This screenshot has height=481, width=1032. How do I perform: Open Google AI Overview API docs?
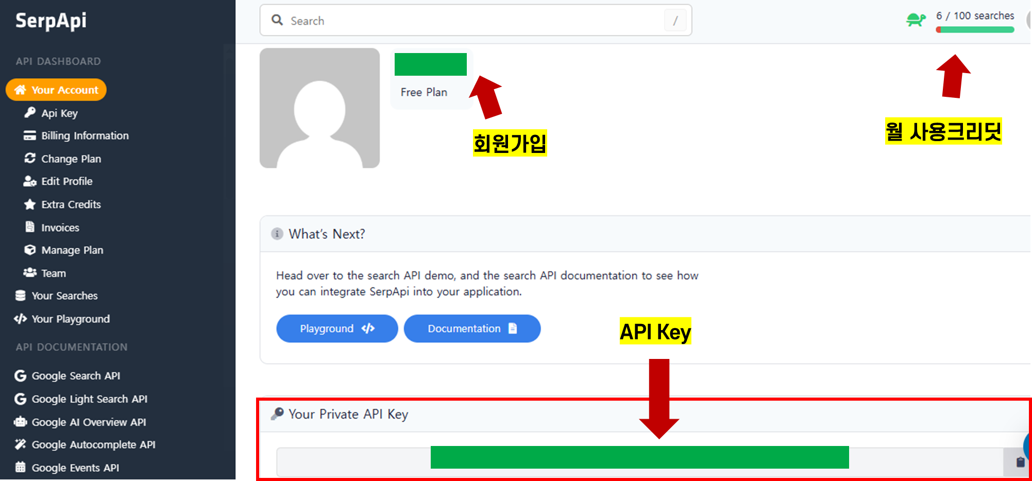point(89,422)
